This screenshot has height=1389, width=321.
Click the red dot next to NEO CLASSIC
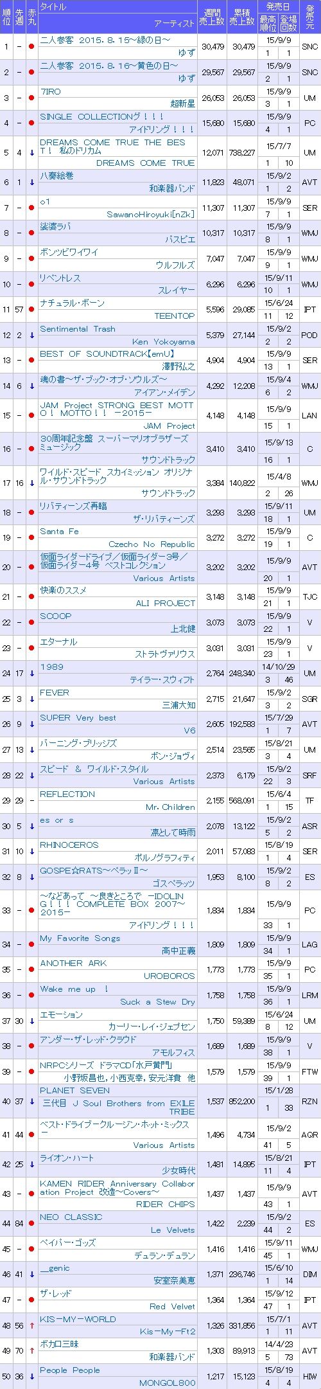31,1223
